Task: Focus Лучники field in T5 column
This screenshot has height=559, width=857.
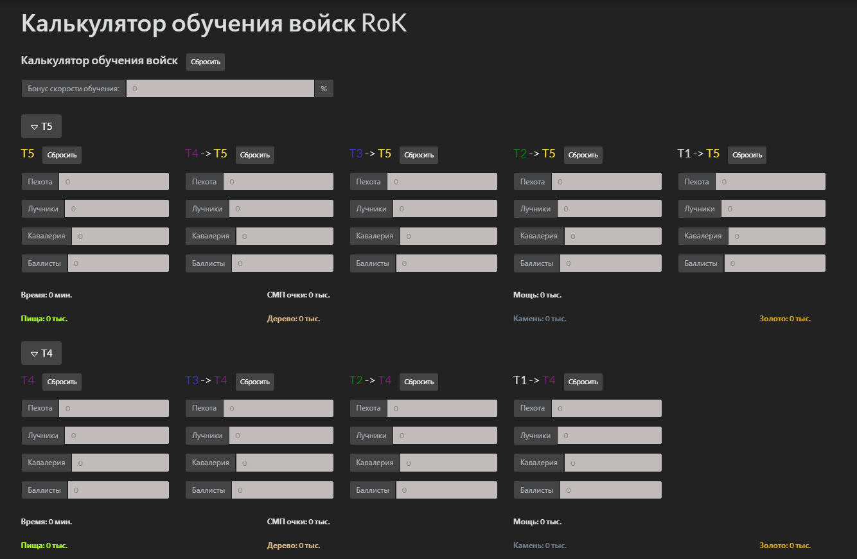Action: tap(117, 209)
